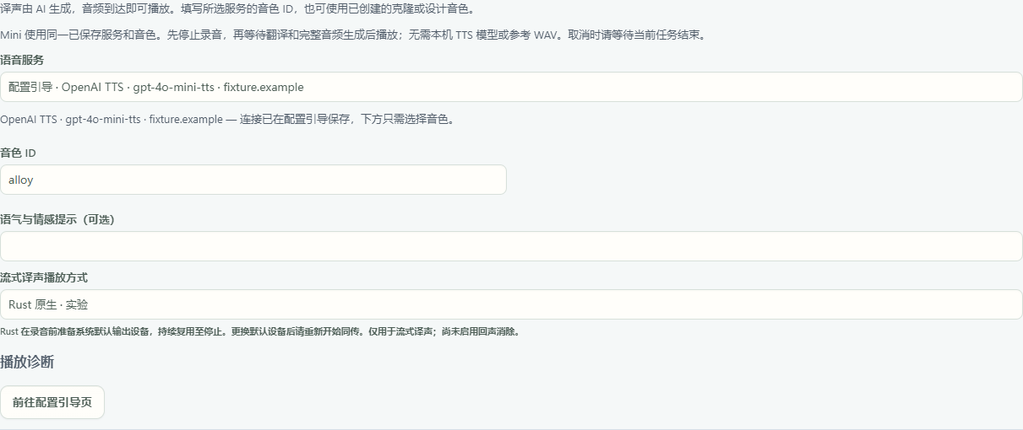Click the 音色 ID label

coord(18,153)
